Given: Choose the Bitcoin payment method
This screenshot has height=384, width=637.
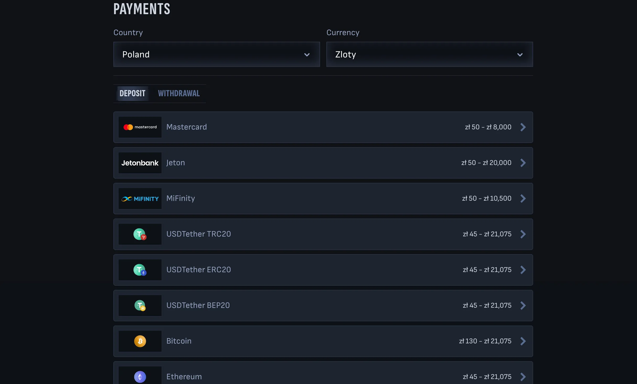Looking at the screenshot, I should [323, 341].
